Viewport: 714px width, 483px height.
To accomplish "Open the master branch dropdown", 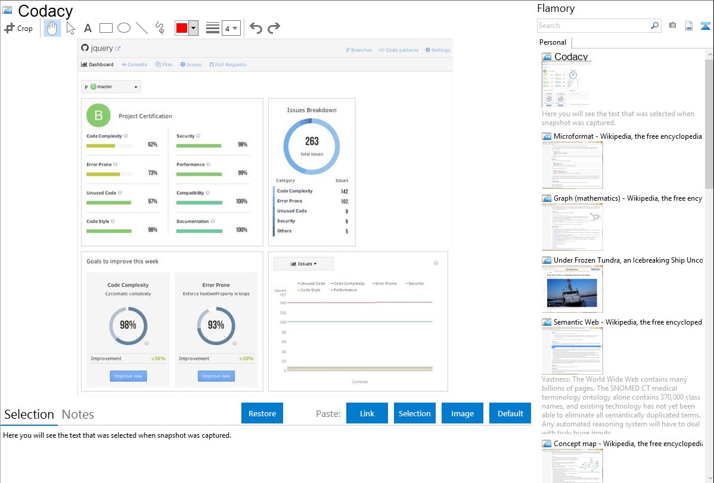I will pos(111,86).
